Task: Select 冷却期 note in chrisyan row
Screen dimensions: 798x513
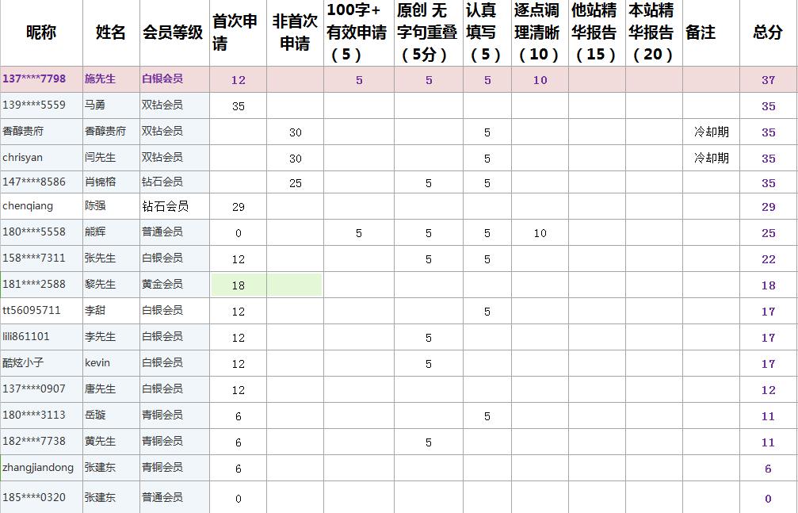Action: pyautogui.click(x=712, y=158)
